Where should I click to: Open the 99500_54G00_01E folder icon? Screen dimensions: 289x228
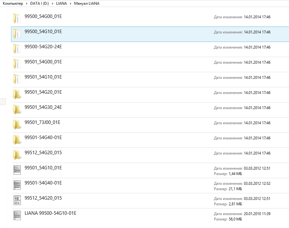pos(17,19)
